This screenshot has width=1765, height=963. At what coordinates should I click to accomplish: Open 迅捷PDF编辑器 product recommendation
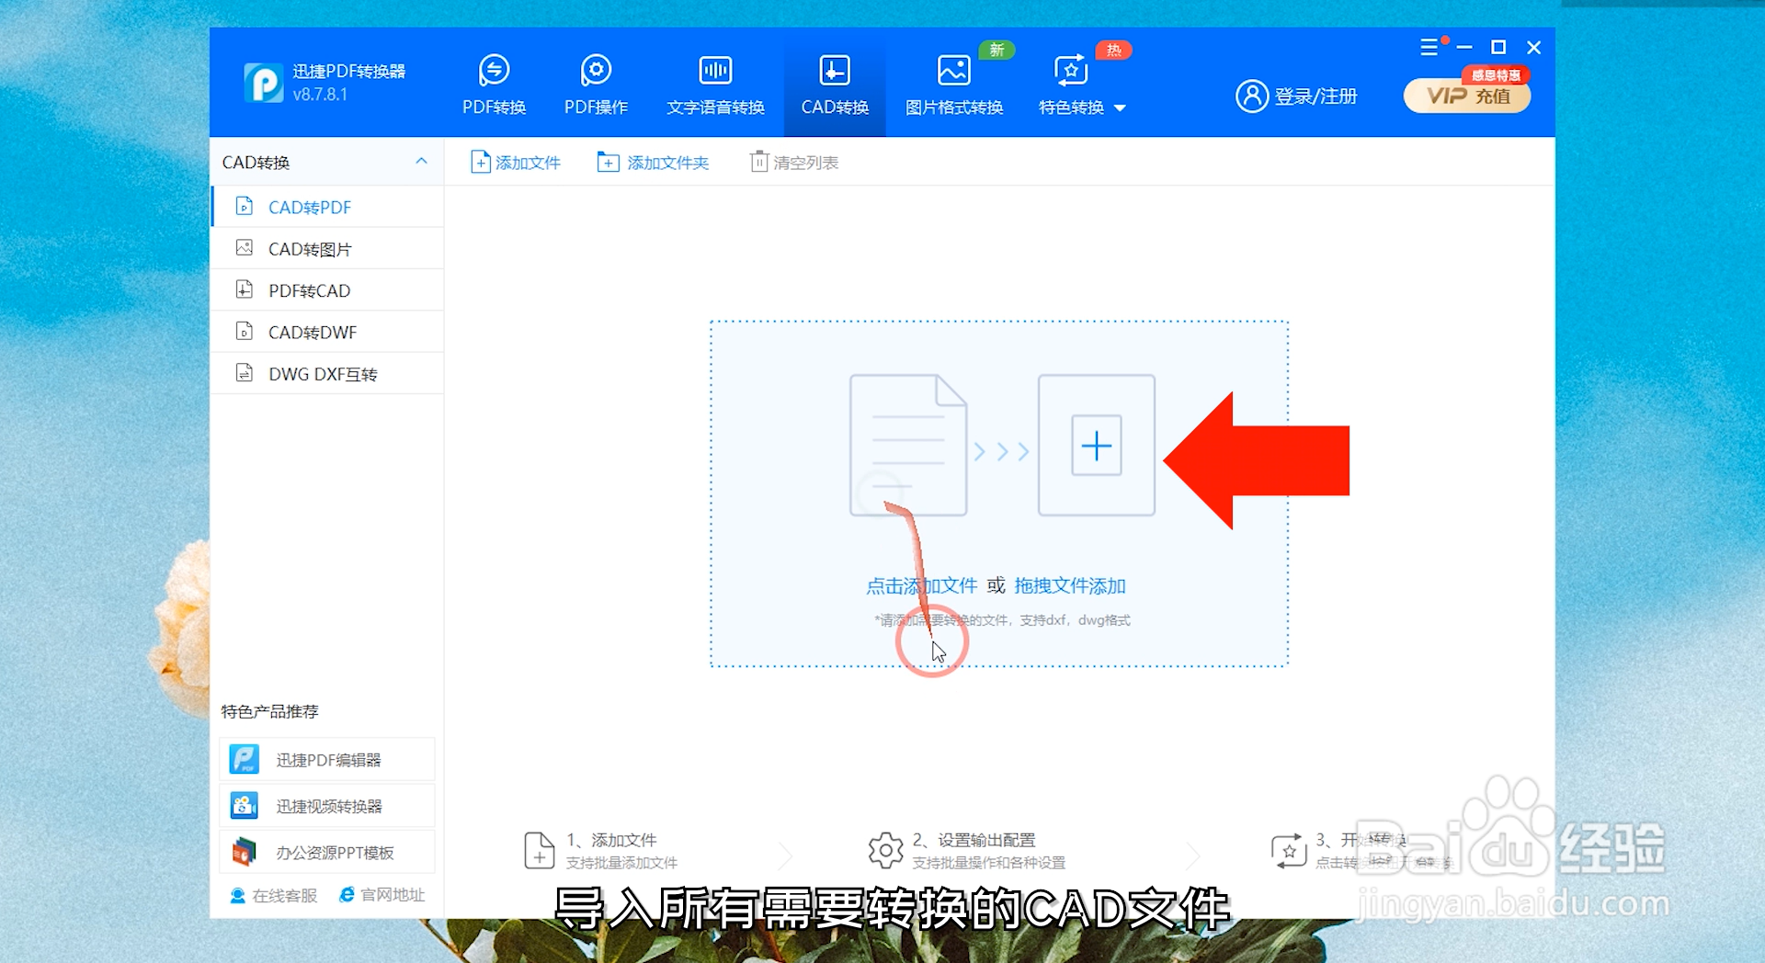[x=327, y=760]
